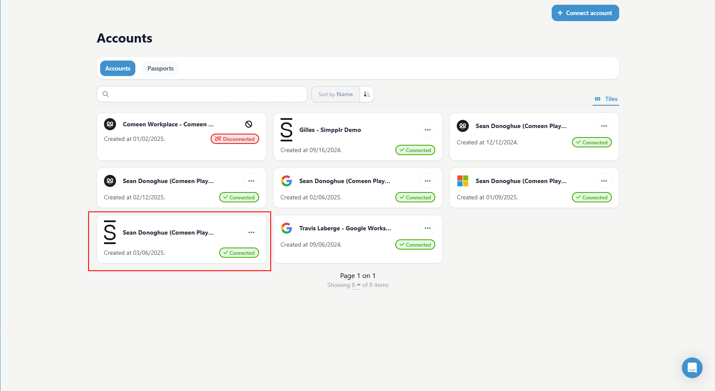Click the Simpplr logo on Gilles card
The height and width of the screenshot is (391, 715).
coord(286,130)
